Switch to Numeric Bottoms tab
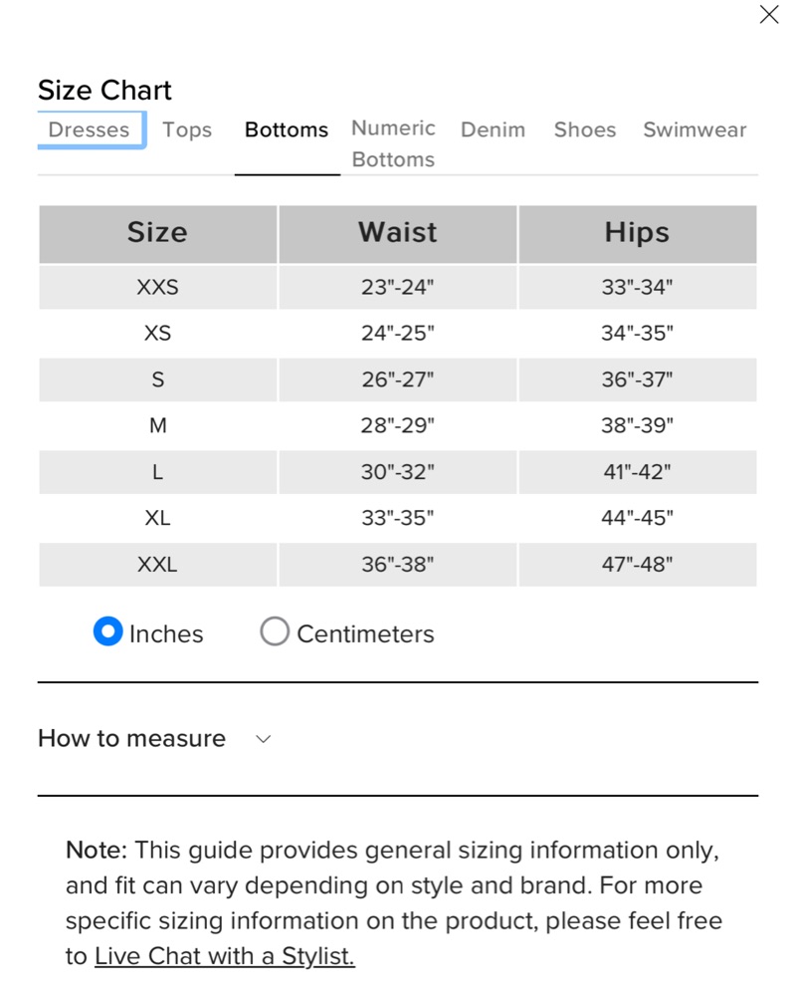The height and width of the screenshot is (996, 797). (393, 143)
